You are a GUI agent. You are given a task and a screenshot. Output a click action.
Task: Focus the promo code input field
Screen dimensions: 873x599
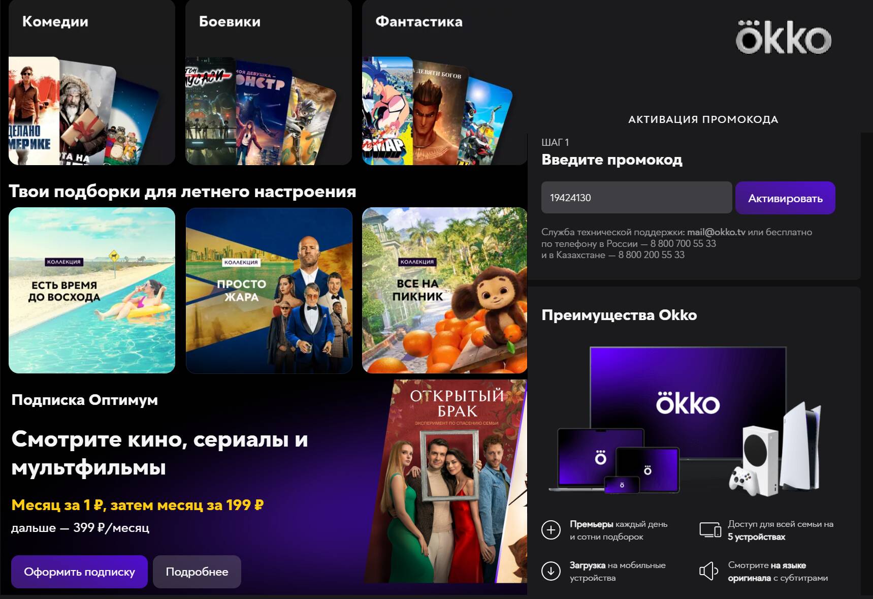click(636, 198)
